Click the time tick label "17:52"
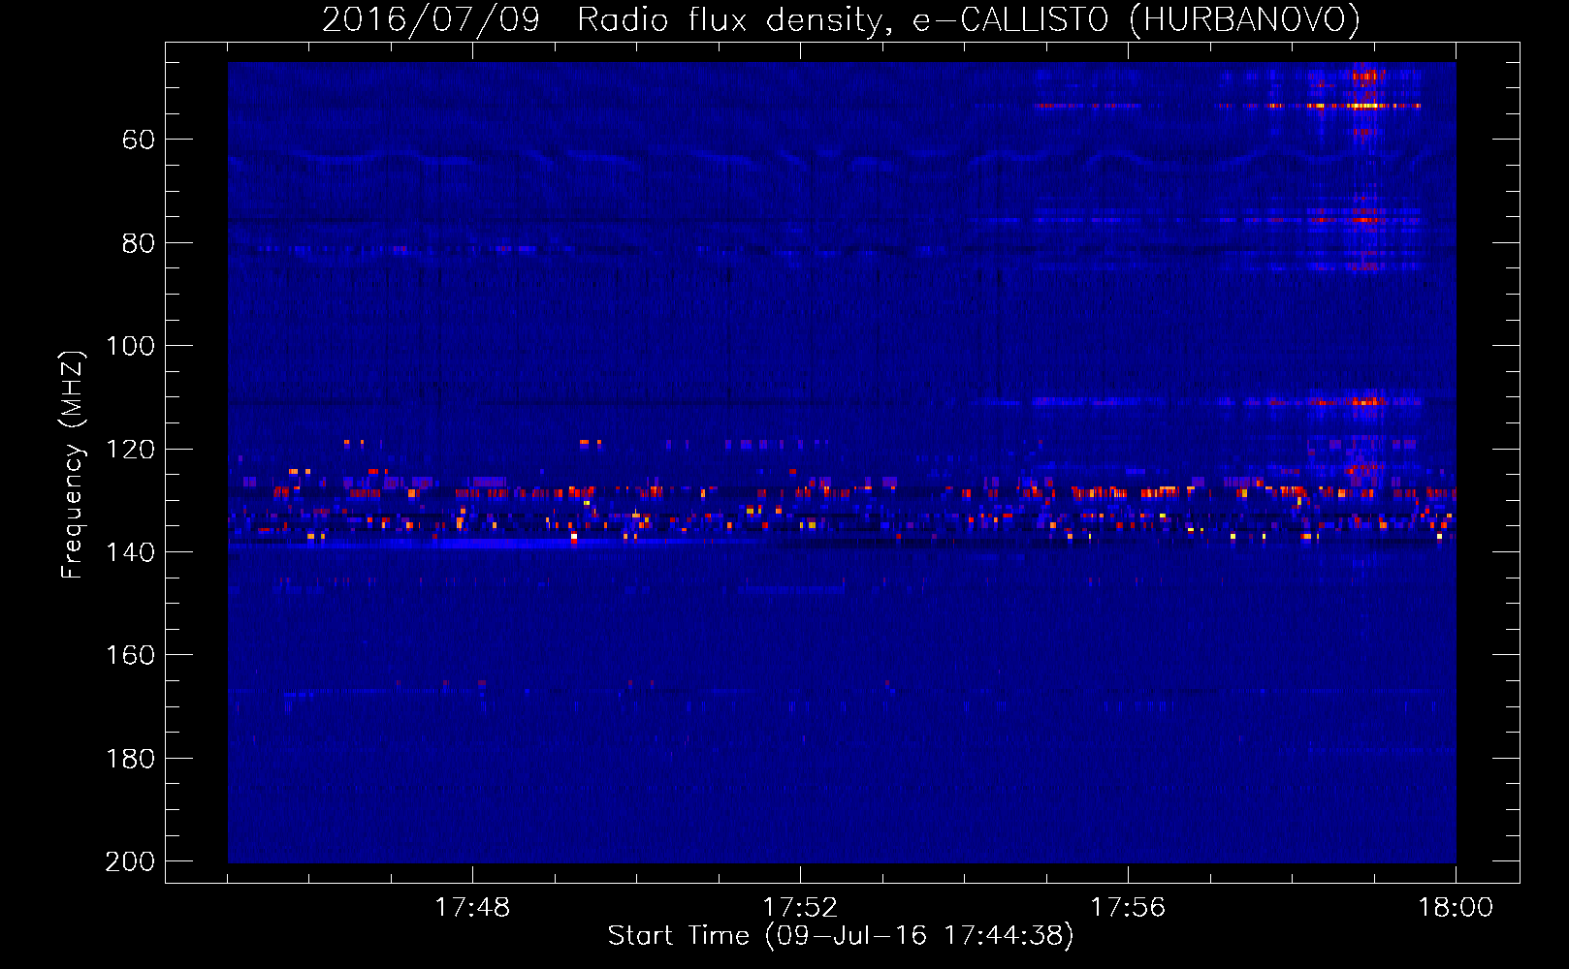The height and width of the screenshot is (969, 1569). click(800, 908)
